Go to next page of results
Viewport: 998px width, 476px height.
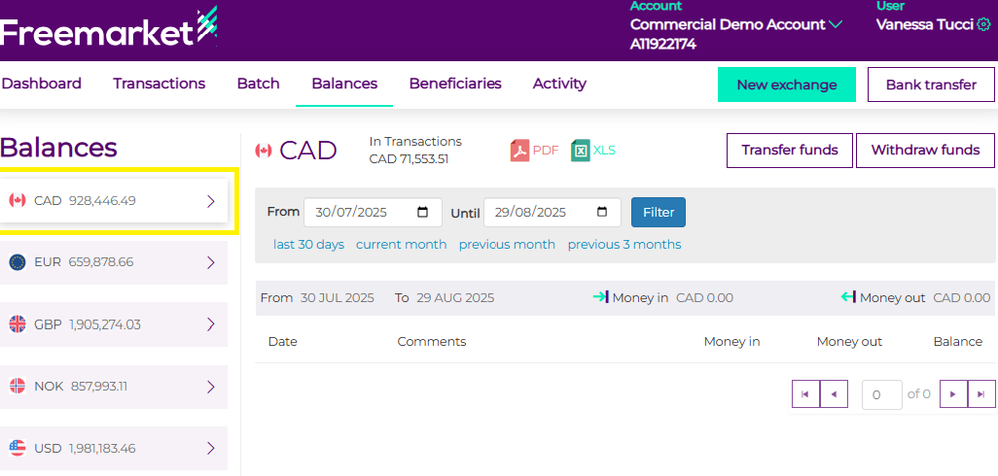coord(953,394)
